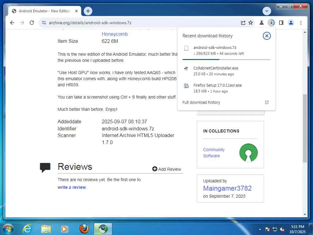Open the Honeycomb link

[x=115, y=34]
